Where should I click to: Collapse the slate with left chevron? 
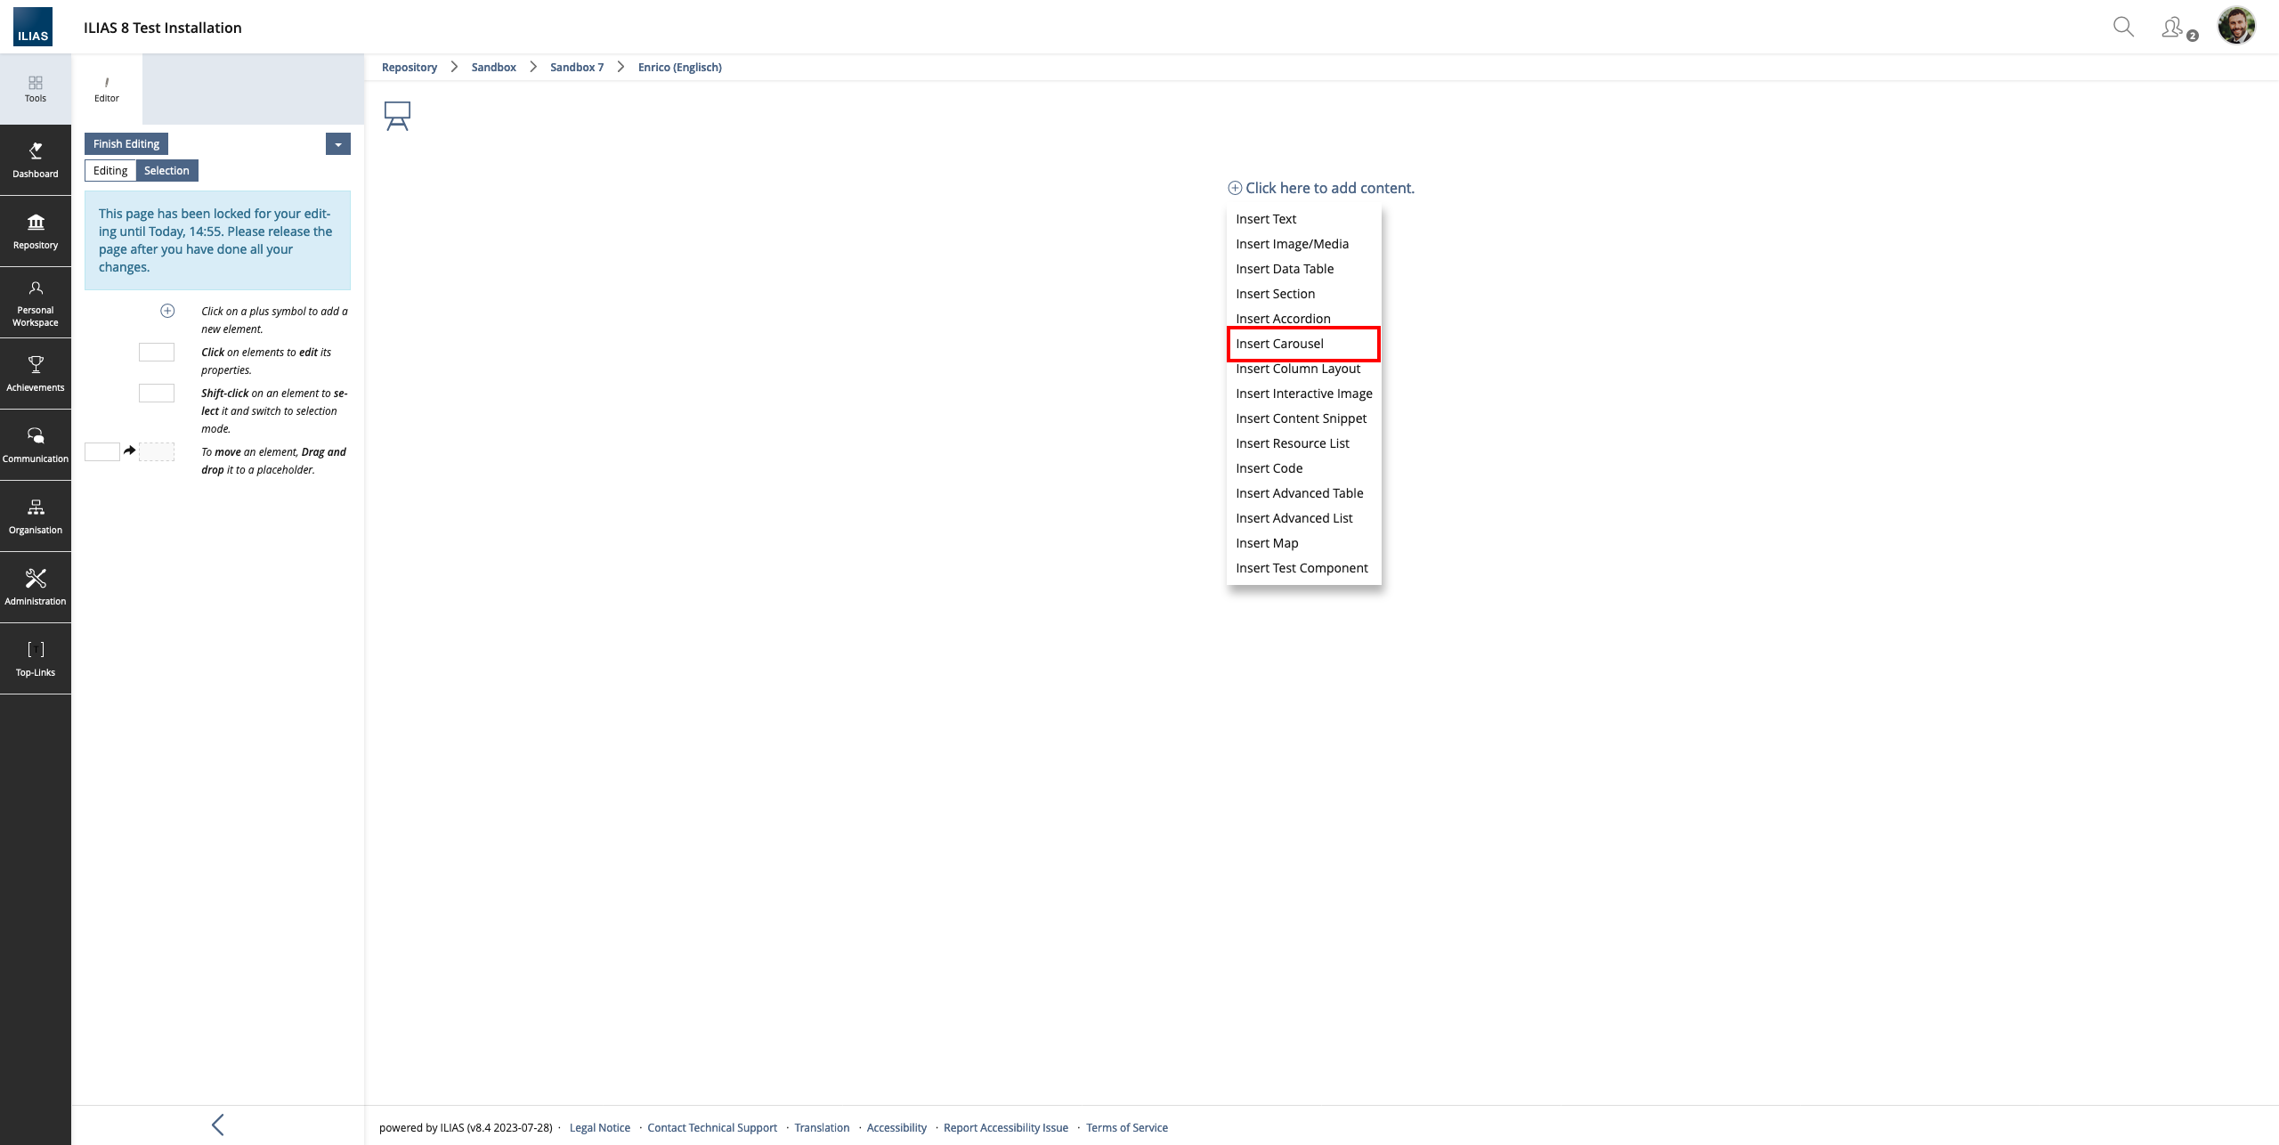tap(218, 1125)
